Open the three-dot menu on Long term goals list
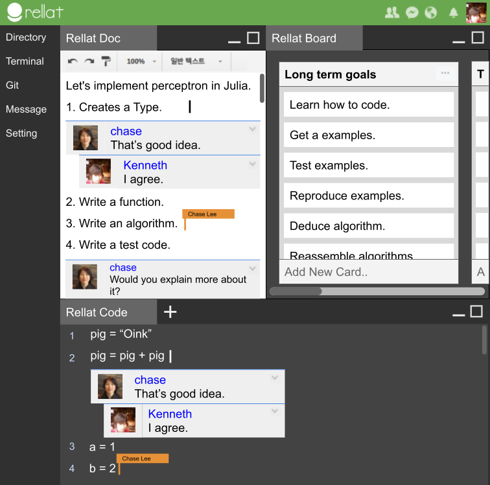 [x=445, y=73]
